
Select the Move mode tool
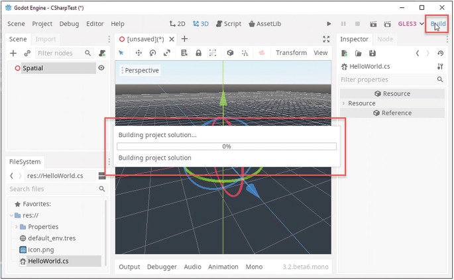click(x=139, y=53)
